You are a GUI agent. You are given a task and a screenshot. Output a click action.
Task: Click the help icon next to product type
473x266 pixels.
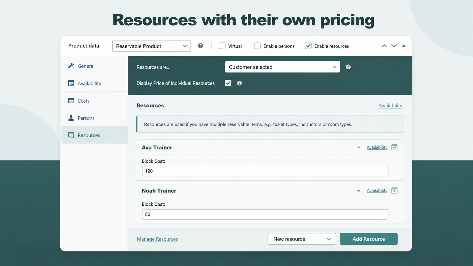tap(200, 46)
